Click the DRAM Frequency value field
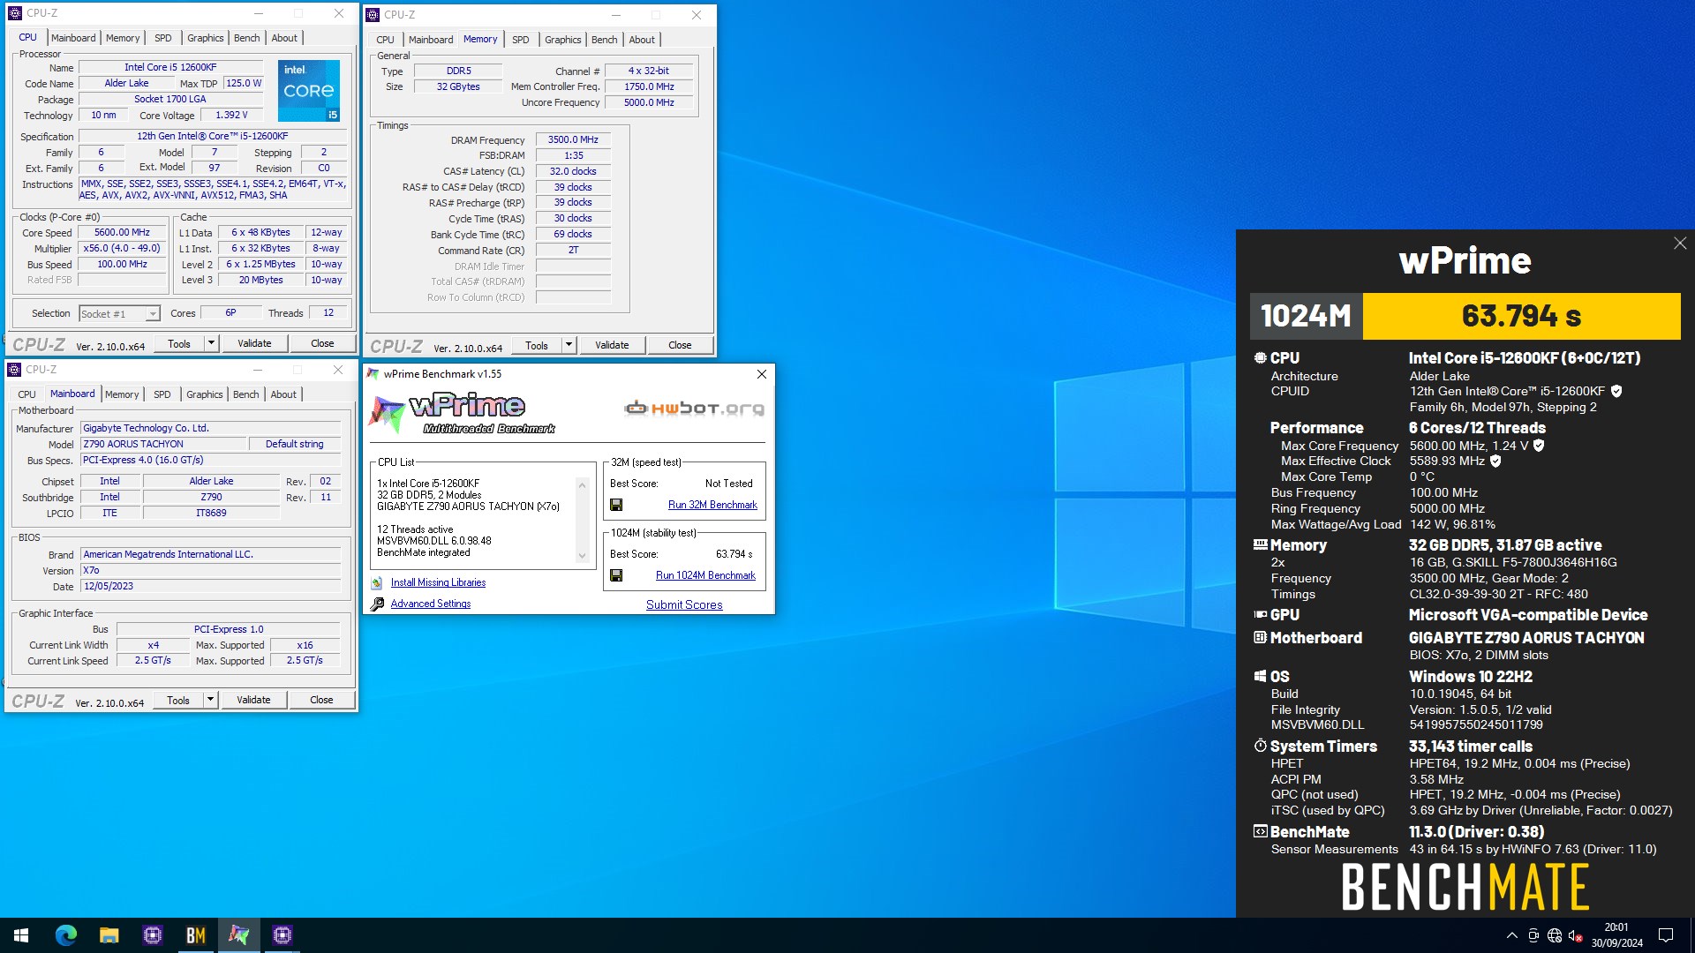The height and width of the screenshot is (953, 1695). point(573,139)
